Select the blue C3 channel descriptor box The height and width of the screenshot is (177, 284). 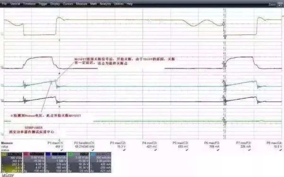pos(56,161)
